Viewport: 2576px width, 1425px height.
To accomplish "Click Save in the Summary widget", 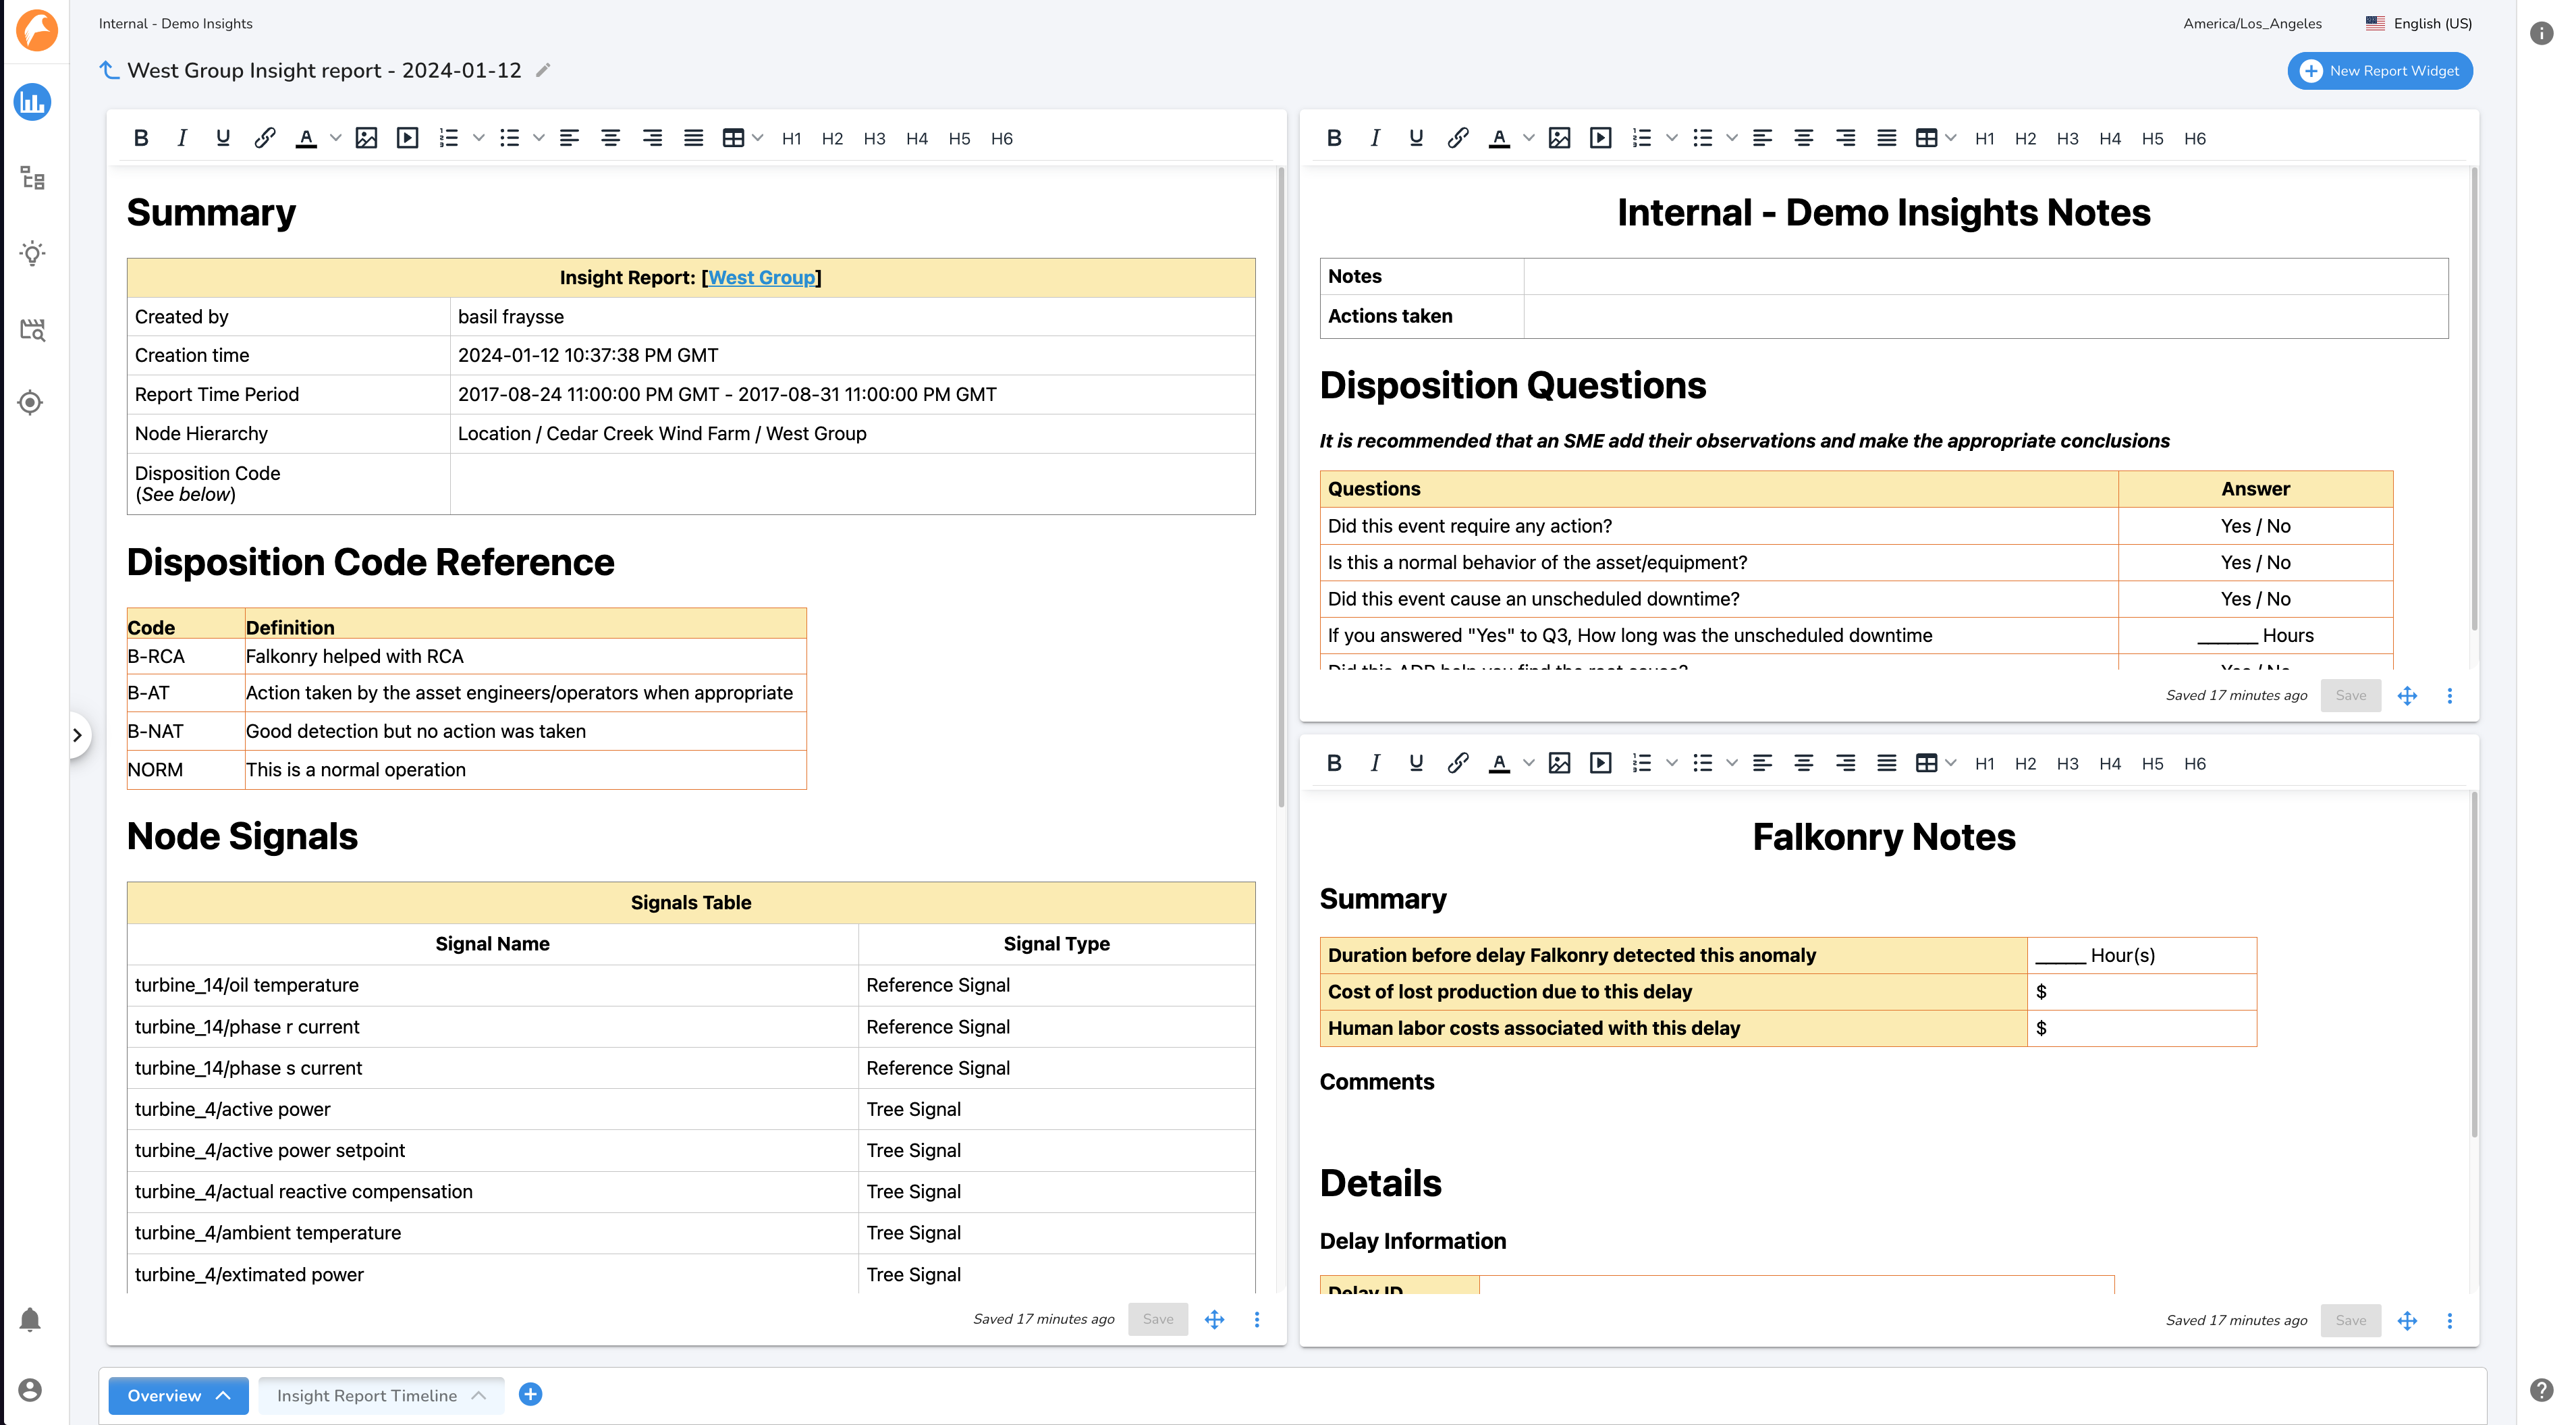I will click(1158, 1319).
